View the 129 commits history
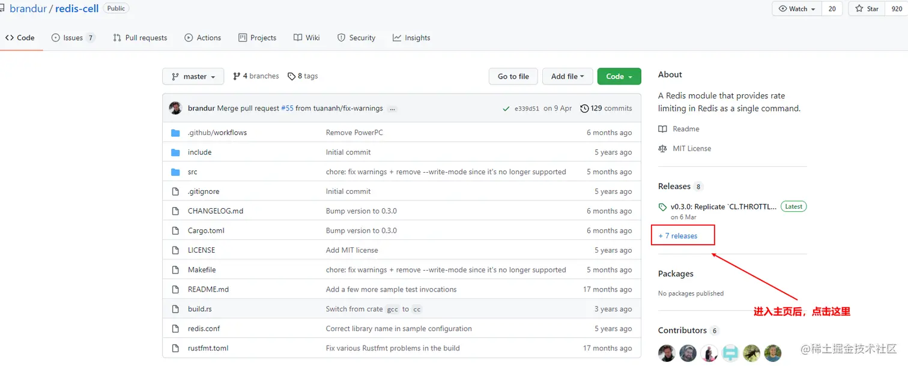The height and width of the screenshot is (366, 908). pos(606,109)
